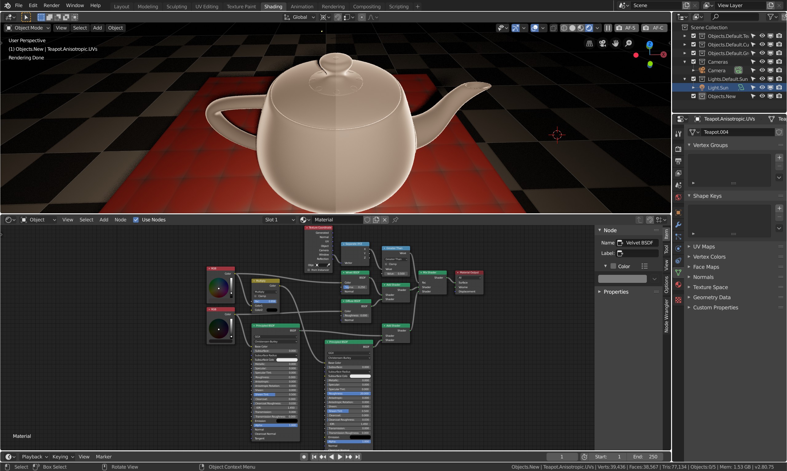Expand the Lights.Default.Sun collection

click(685, 79)
